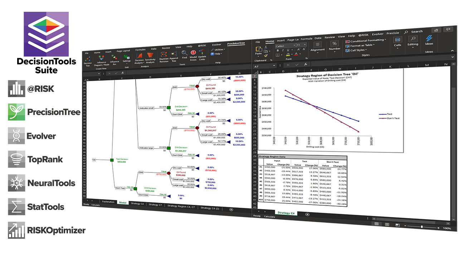Open the Format as Table menu
Viewport: 458px width, 257px height.
coord(360,45)
